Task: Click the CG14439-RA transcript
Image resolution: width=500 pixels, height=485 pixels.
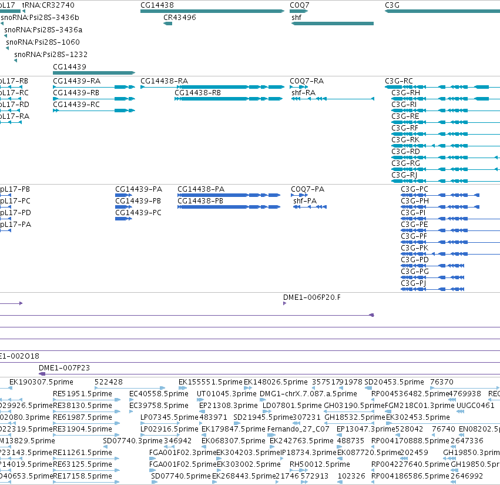Action: point(94,87)
